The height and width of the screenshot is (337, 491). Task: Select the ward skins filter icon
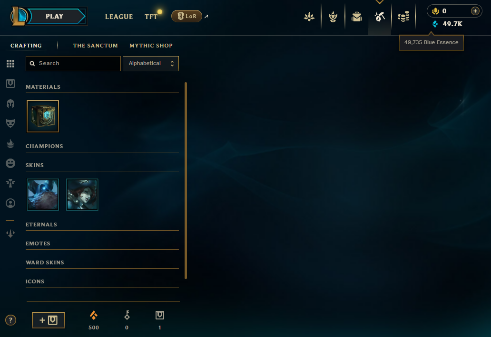coord(10,183)
